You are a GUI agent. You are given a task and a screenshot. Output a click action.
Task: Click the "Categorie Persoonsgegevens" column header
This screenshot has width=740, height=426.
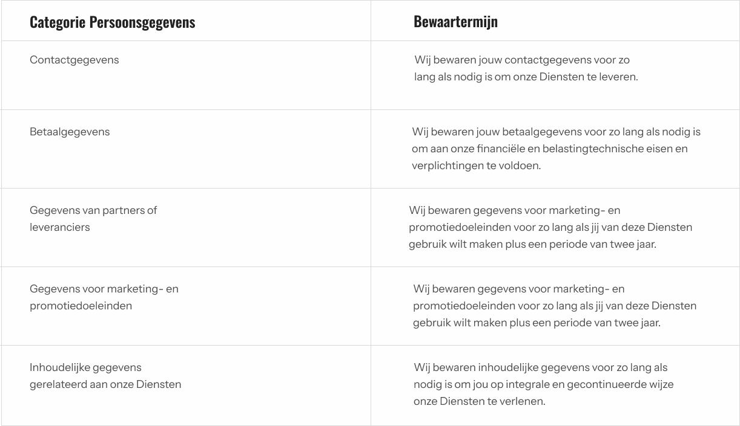113,22
